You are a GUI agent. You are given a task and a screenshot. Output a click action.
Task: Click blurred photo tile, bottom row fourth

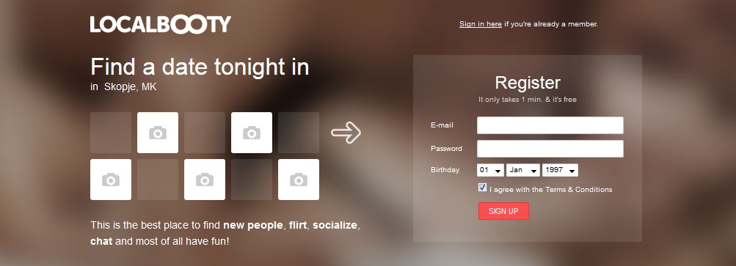click(252, 180)
